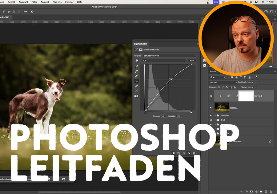Select the pencil draw-curve tool
The image size is (277, 194).
point(136,86)
